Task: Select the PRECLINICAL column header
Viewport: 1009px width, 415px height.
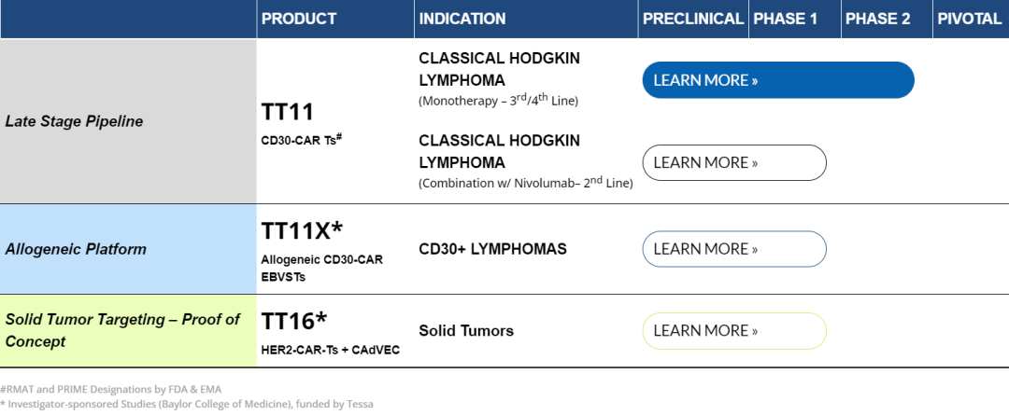Action: click(693, 19)
